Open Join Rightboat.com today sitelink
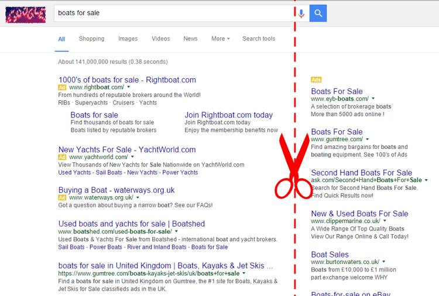 [228, 115]
